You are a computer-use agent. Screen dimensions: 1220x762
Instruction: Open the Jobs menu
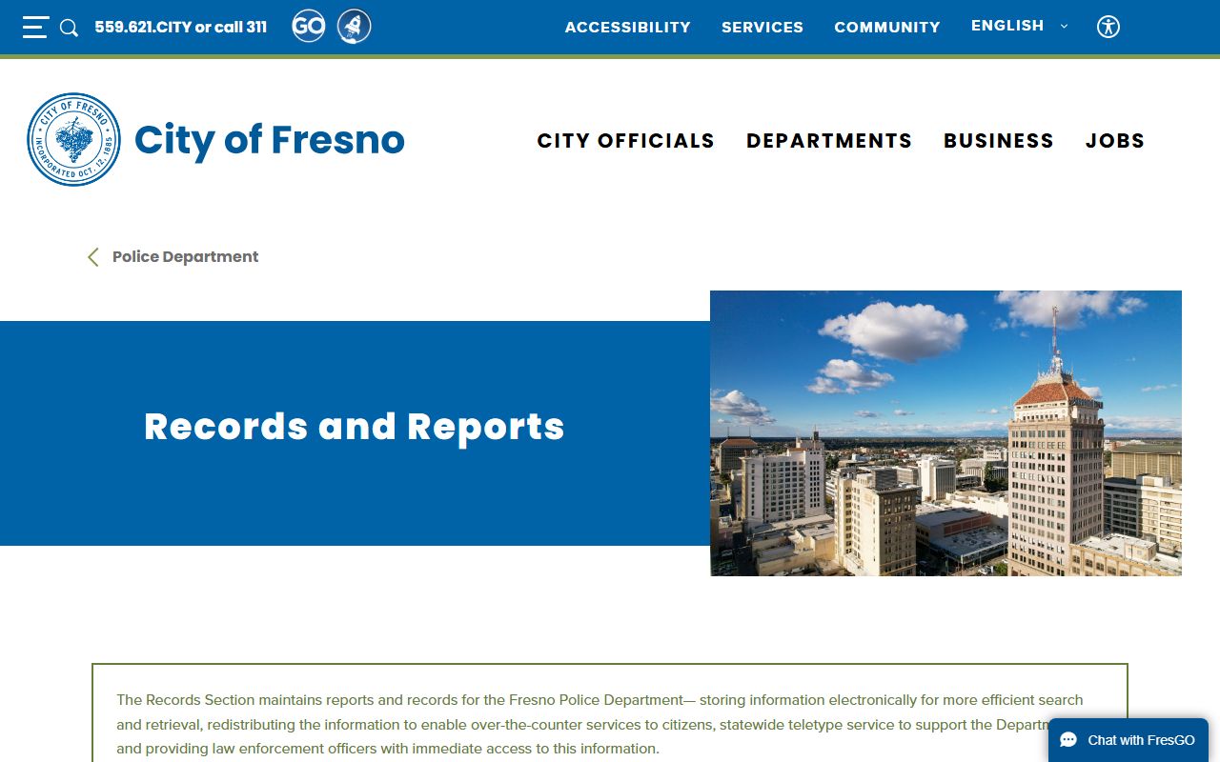click(x=1115, y=141)
